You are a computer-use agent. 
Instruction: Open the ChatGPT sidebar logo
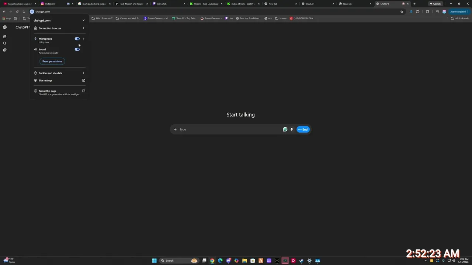(5, 27)
